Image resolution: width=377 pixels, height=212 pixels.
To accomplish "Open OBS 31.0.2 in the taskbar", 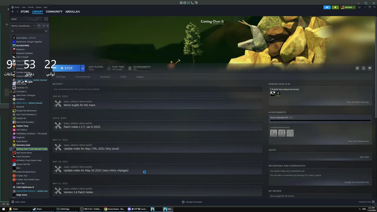I will (91, 209).
